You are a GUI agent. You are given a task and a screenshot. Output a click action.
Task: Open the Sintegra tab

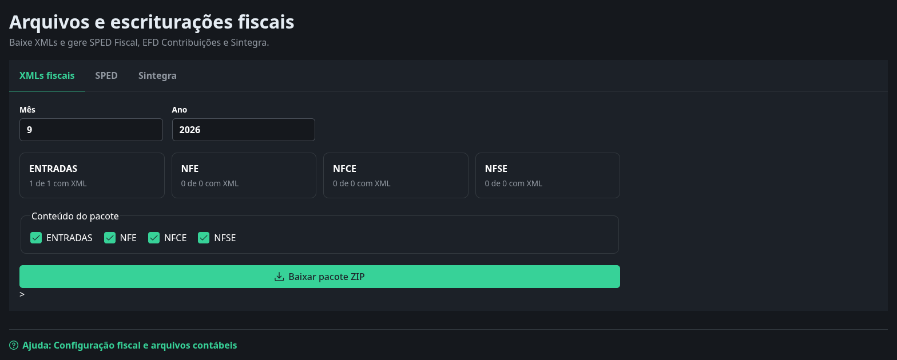click(x=157, y=75)
